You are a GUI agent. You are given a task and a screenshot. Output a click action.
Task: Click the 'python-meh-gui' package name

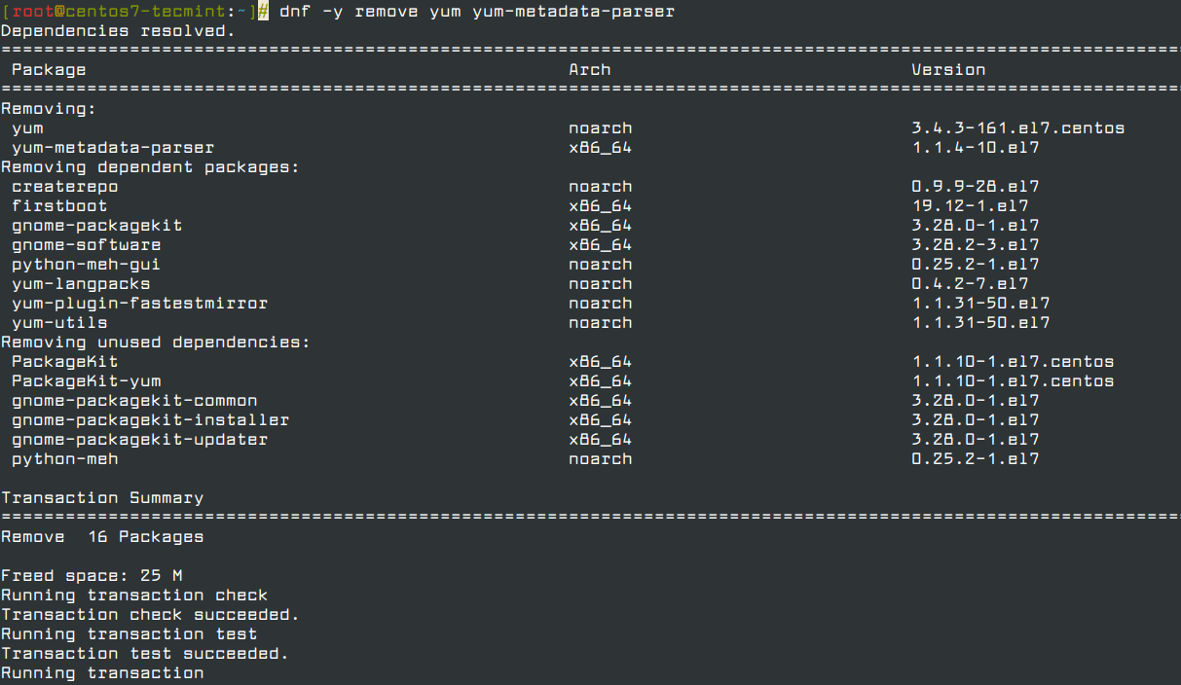point(86,265)
